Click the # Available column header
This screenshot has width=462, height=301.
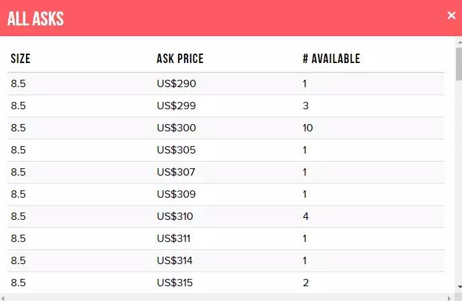331,59
